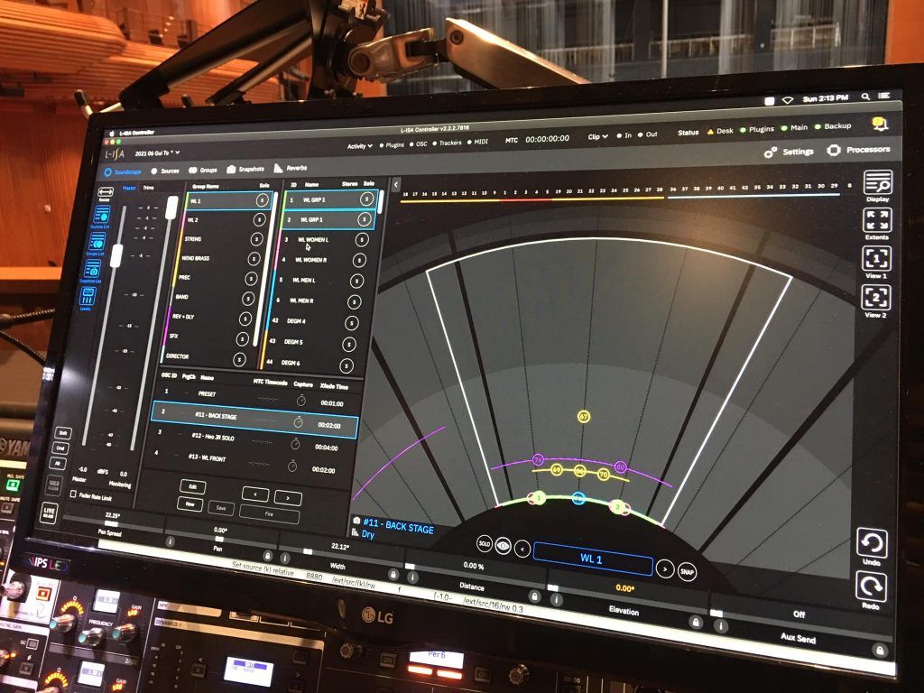Click the Pan Spread slider
This screenshot has width=924, height=693.
point(112,523)
